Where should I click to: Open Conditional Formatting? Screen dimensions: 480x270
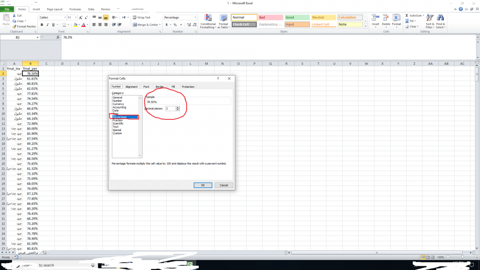click(x=208, y=22)
